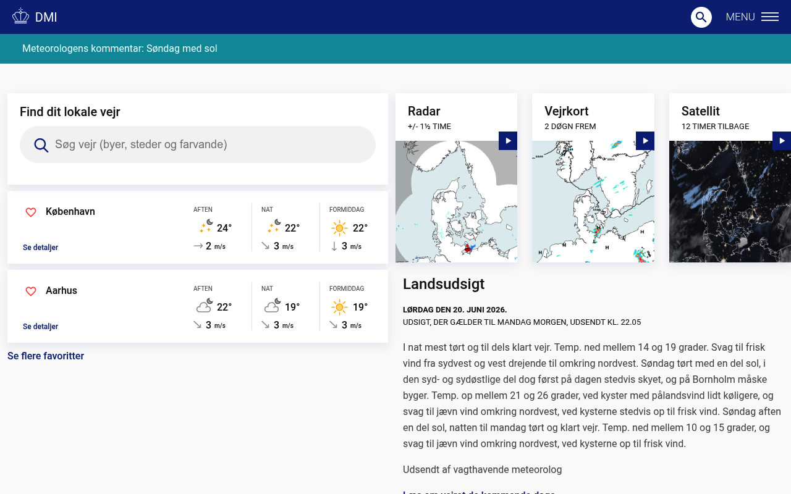Open Meteorologens kommentar: Søndag med sol

pyautogui.click(x=120, y=49)
